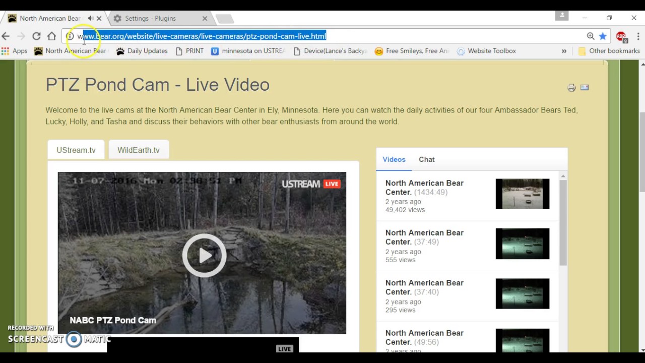Open the 49:56 video title
This screenshot has height=363, width=645.
pos(424,337)
